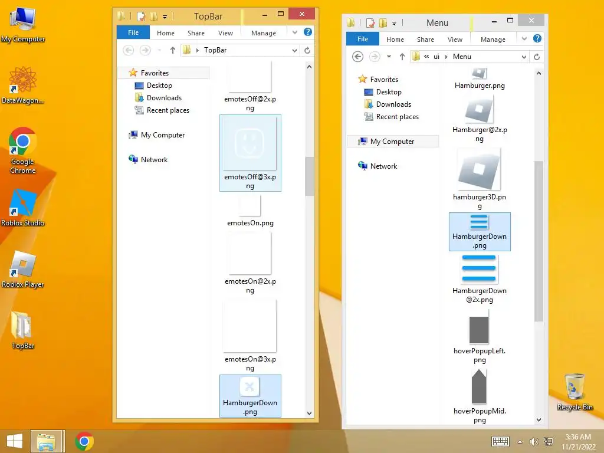Click scroll up arrow in Menu window
Viewport: 604px width, 453px height.
539,73
